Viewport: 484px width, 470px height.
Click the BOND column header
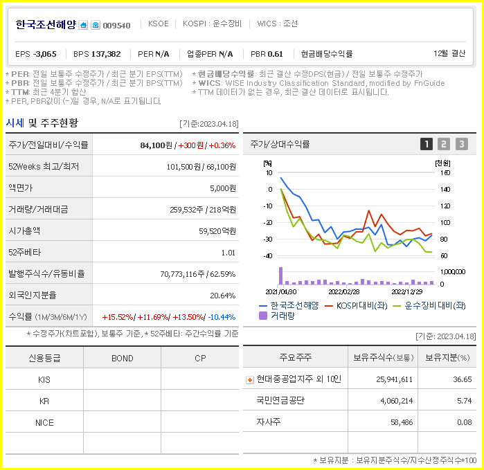(x=123, y=358)
